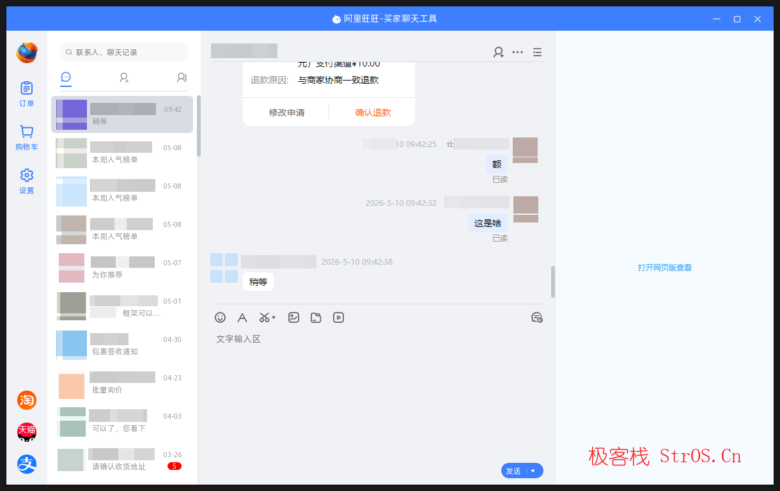Select the 05-01 conversation 框架可以
The image size is (780, 491).
click(122, 306)
